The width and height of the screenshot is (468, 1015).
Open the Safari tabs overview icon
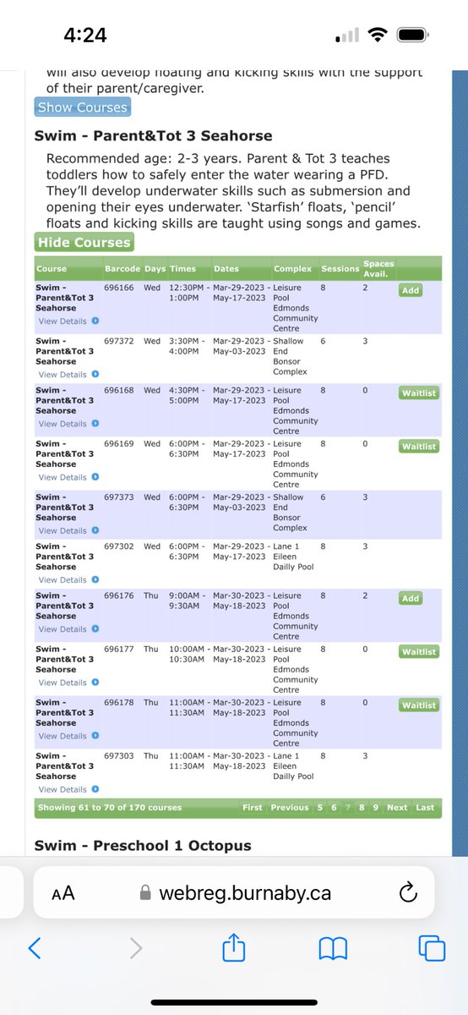433,947
